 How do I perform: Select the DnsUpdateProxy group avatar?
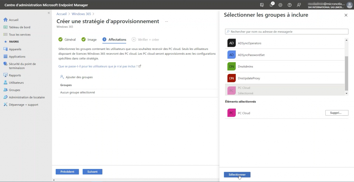(231, 78)
